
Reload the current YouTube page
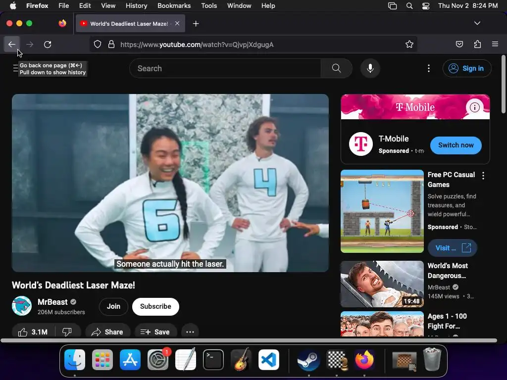[48, 44]
